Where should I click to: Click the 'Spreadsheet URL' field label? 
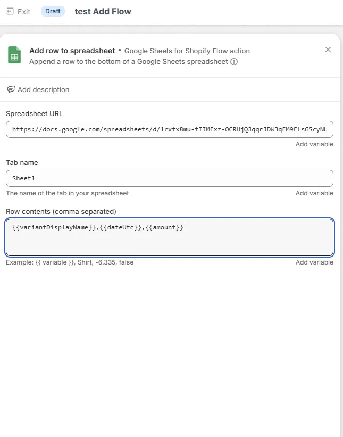click(x=34, y=113)
